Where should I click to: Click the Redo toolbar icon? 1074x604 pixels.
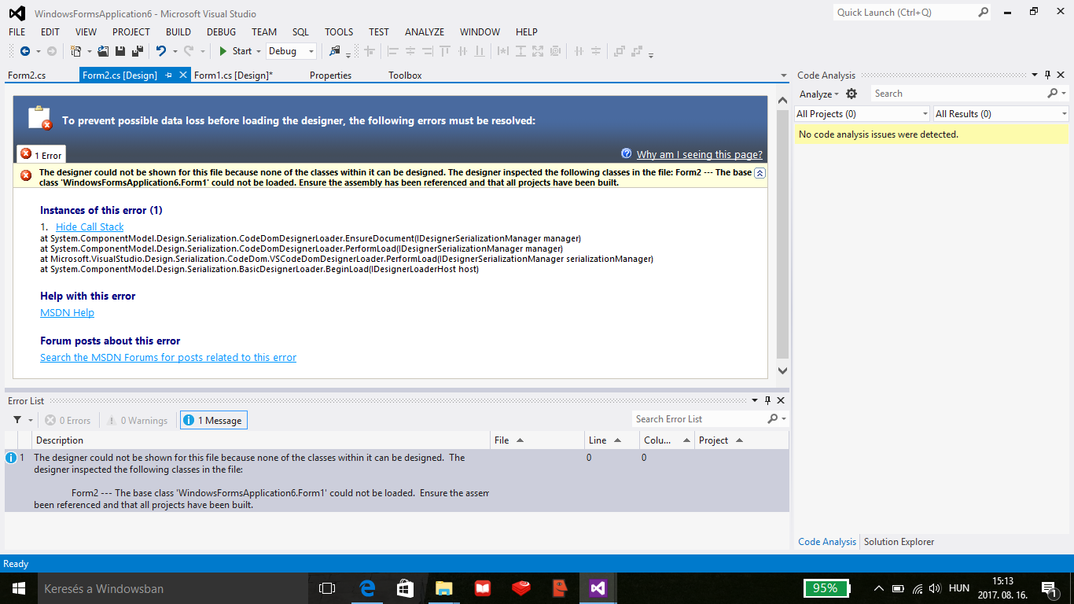pos(189,51)
